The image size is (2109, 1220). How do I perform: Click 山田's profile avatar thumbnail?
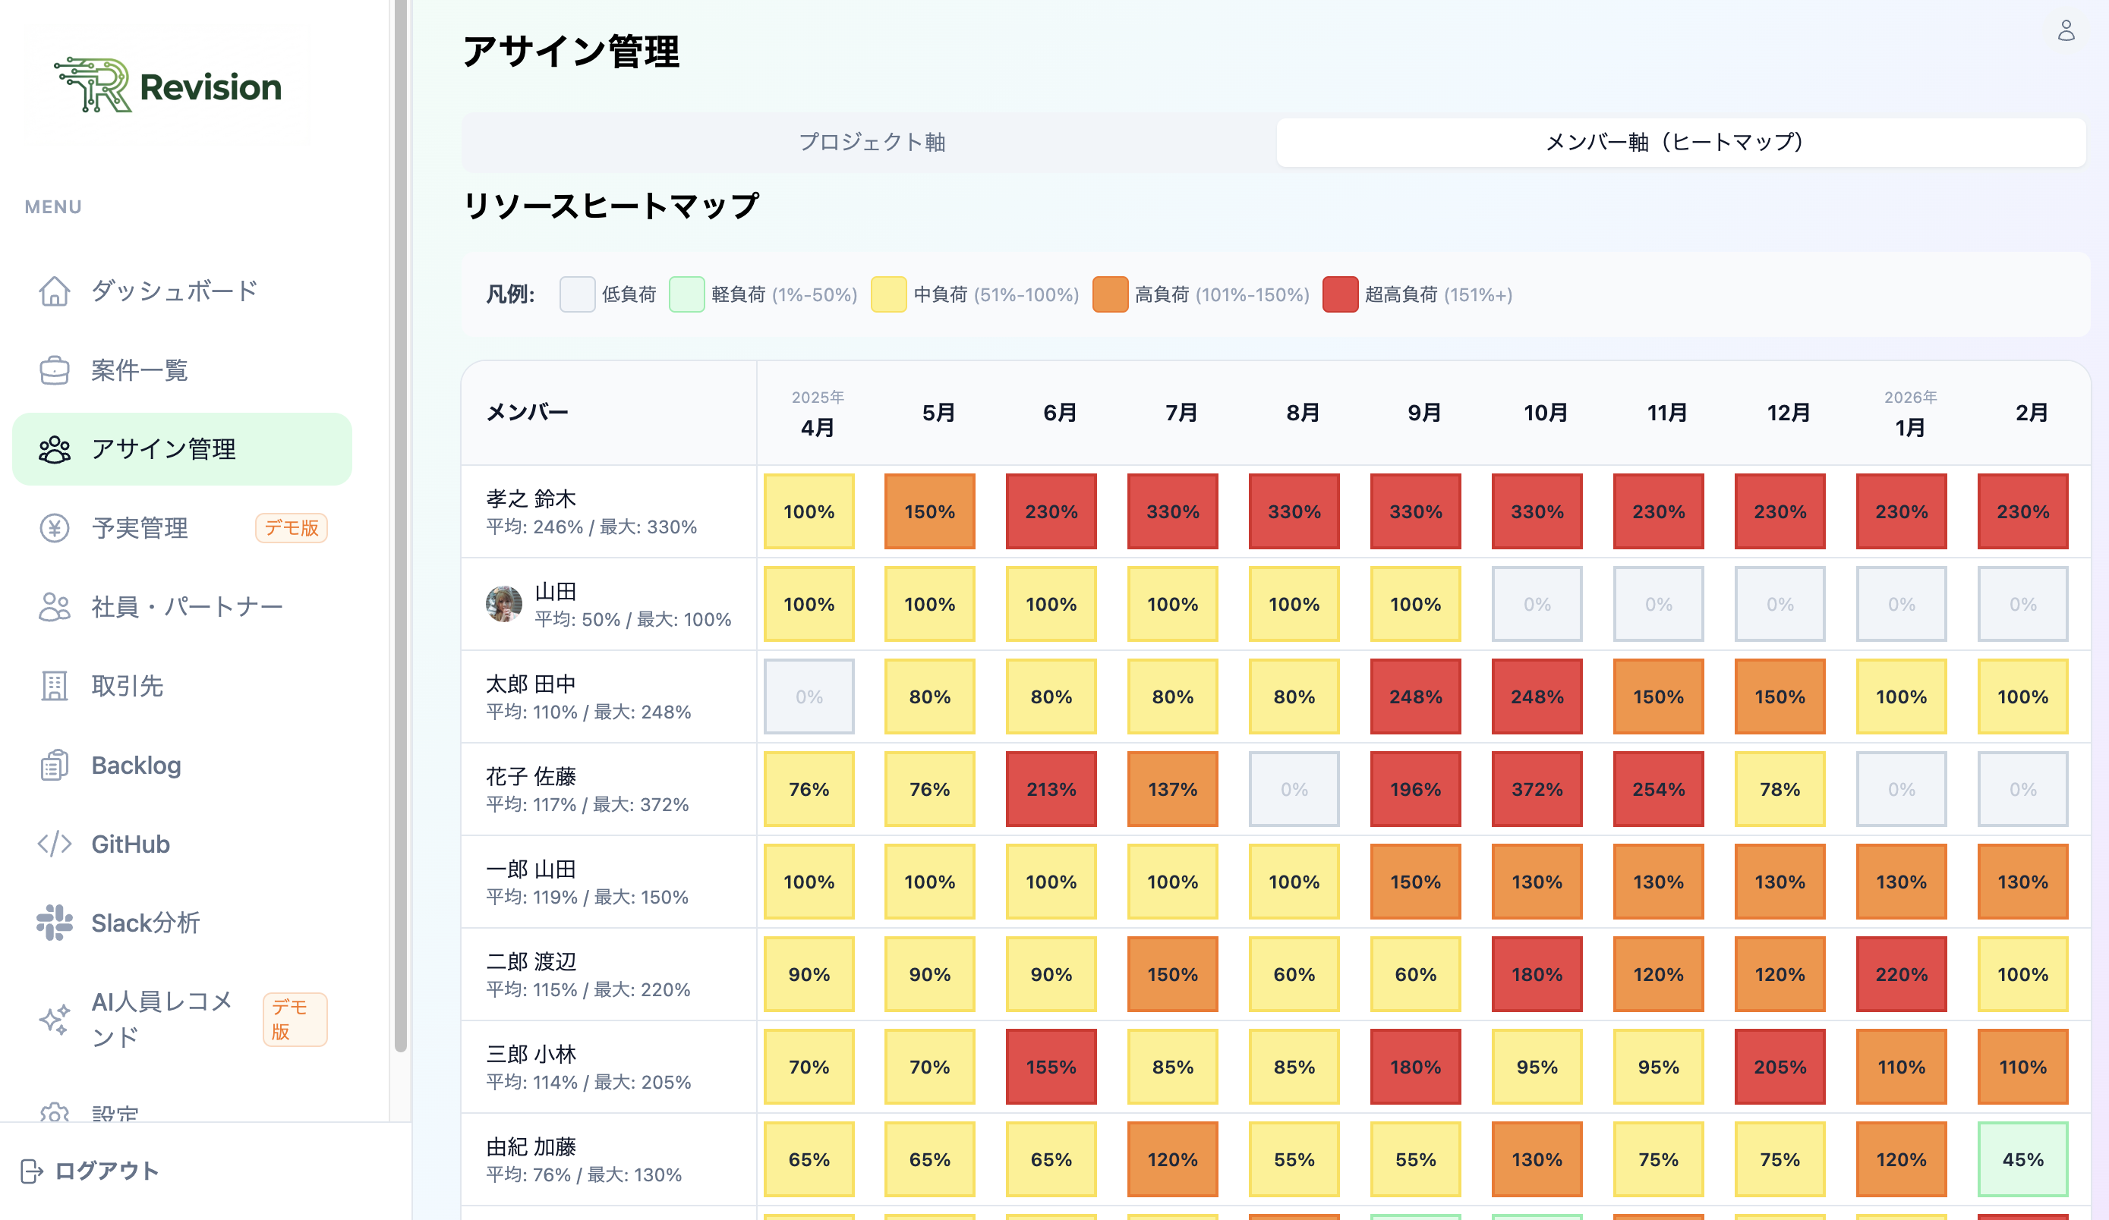pos(503,604)
